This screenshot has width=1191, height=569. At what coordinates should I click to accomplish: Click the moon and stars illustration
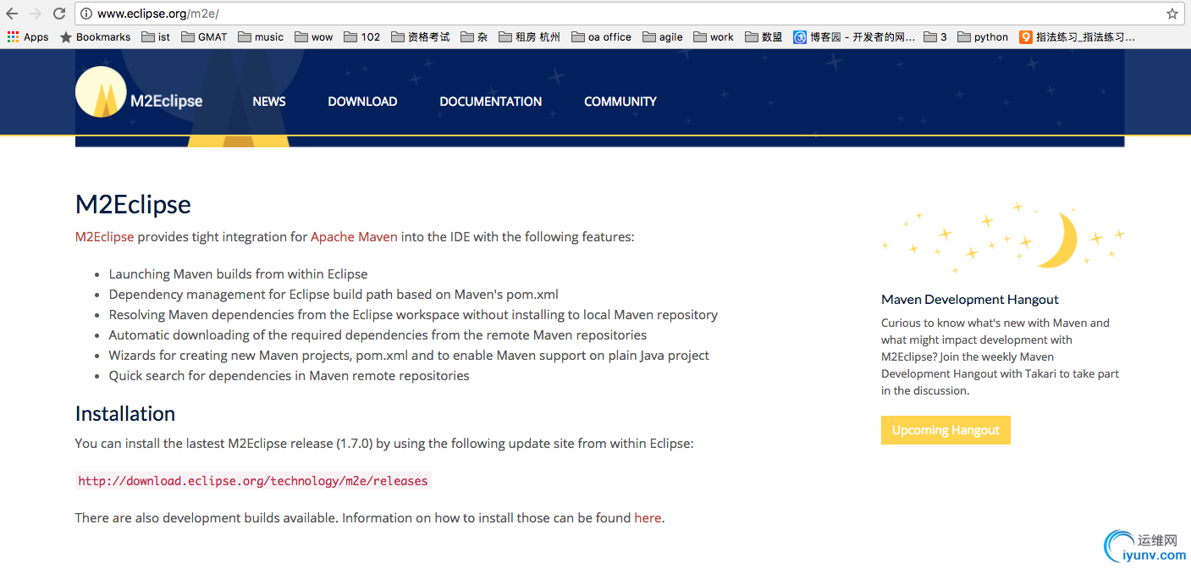coord(1003,238)
